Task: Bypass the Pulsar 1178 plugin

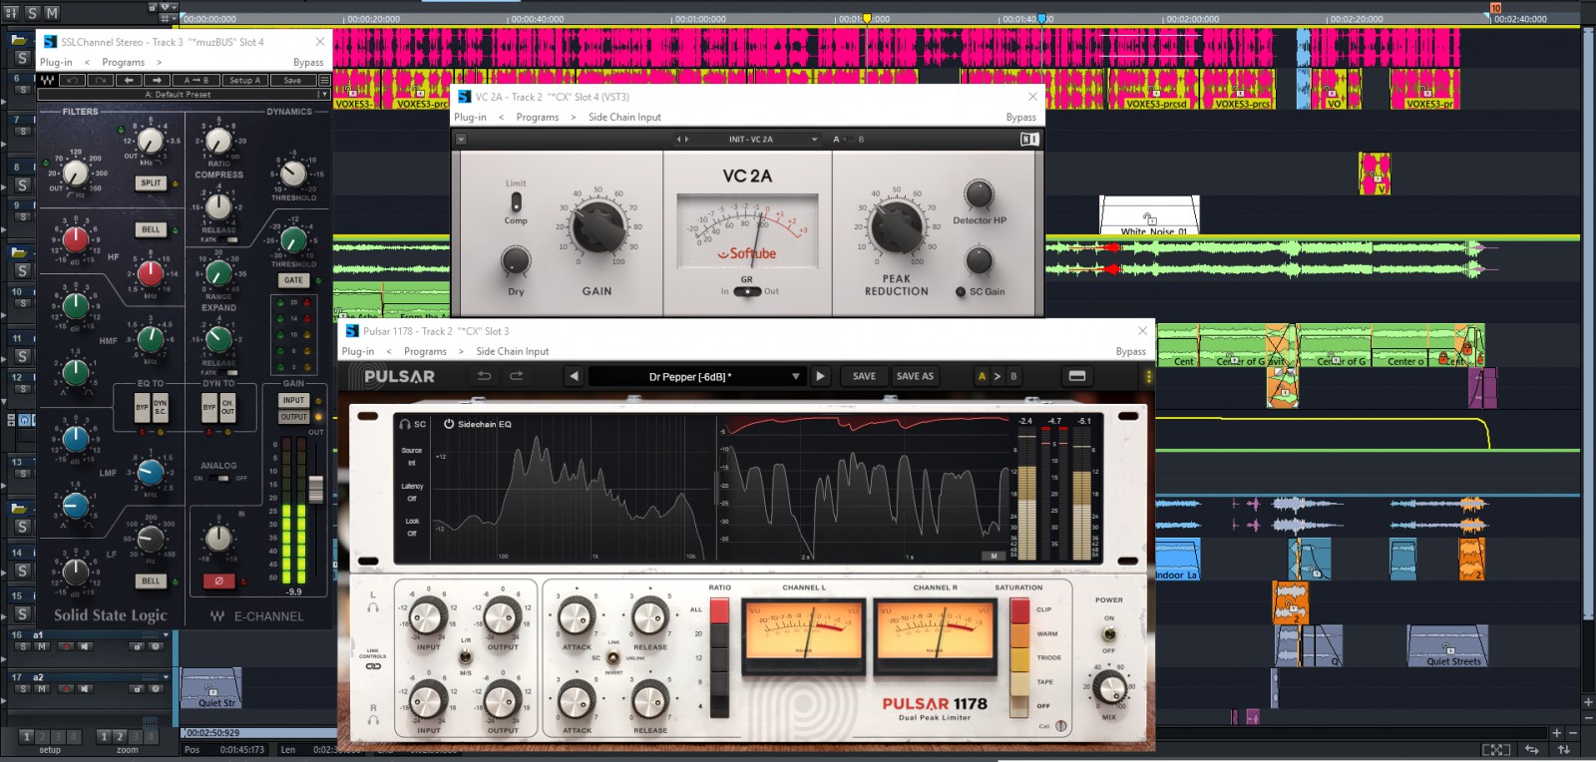Action: (x=1130, y=351)
